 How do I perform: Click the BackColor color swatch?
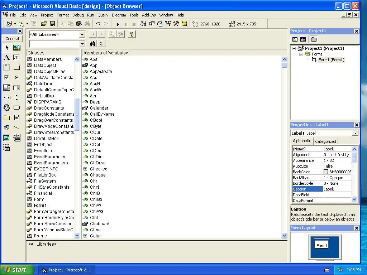tap(325, 172)
